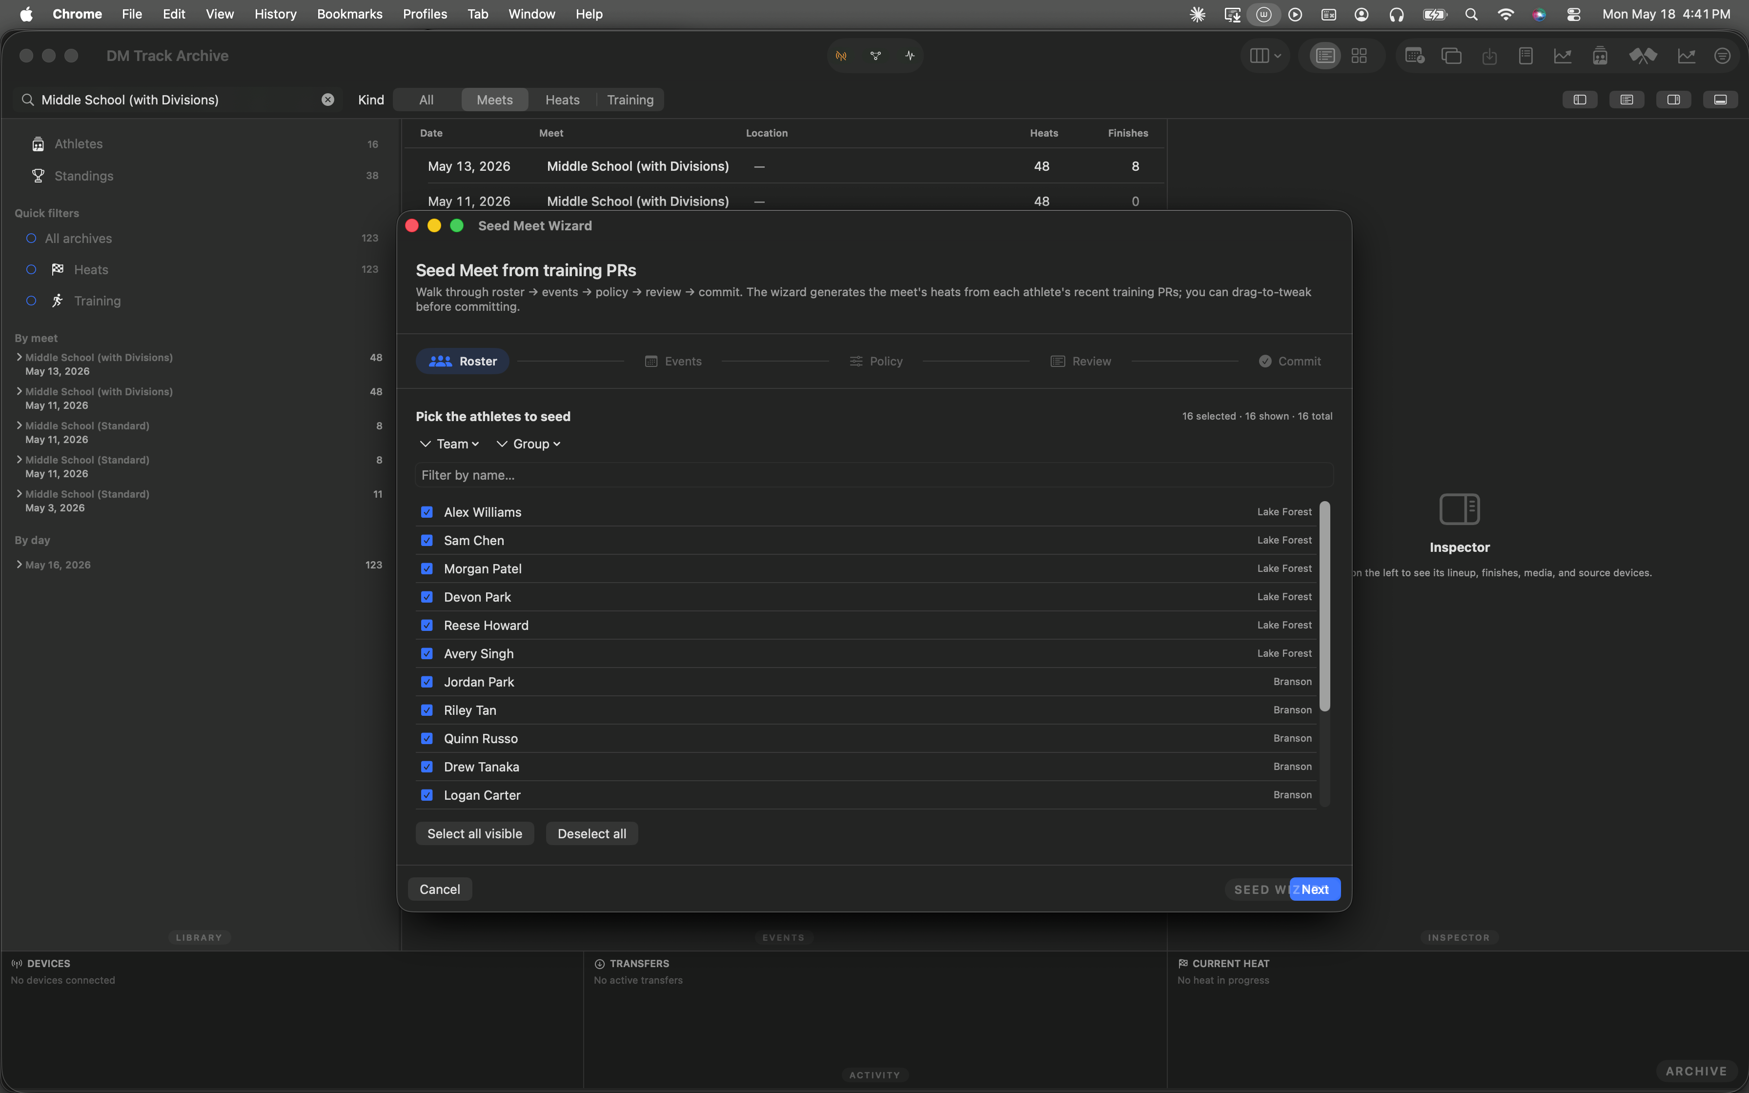Click the headphones menu bar icon
Screen dimensions: 1749x1093
pos(1396,15)
